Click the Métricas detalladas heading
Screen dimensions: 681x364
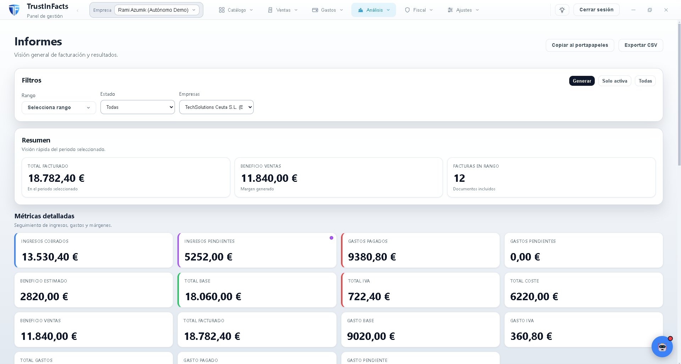coord(44,216)
